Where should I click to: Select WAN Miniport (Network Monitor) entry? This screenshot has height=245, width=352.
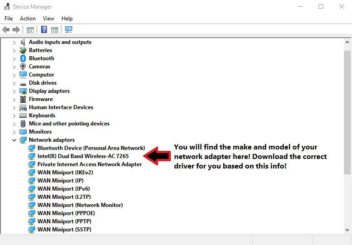(x=80, y=205)
